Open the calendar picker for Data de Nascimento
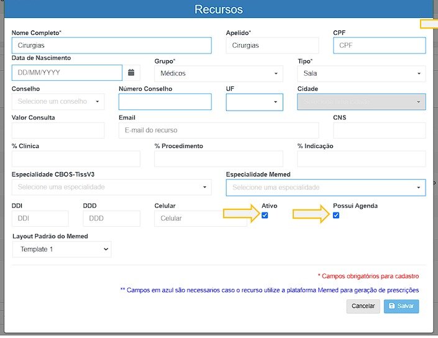 click(131, 73)
